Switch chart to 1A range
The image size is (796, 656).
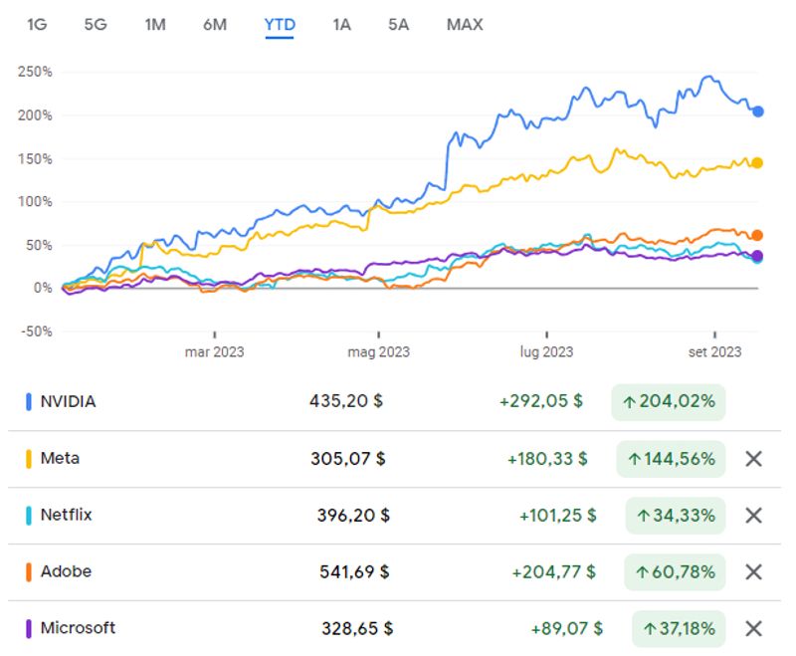[341, 25]
